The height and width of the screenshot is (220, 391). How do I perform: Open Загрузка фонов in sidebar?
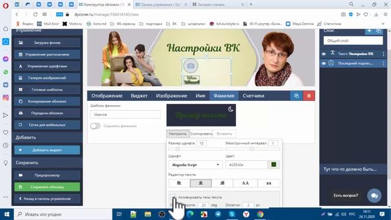pos(47,43)
